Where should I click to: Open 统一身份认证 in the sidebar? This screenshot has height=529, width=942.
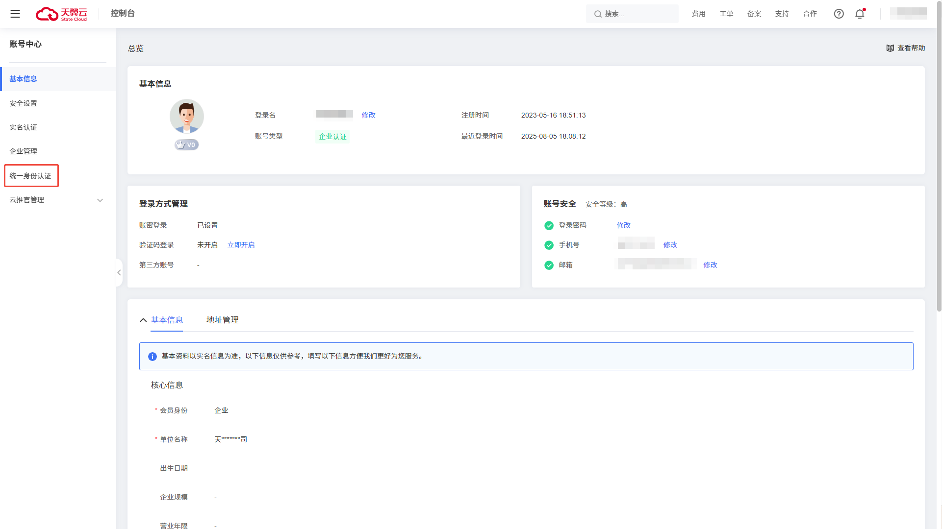tap(30, 176)
